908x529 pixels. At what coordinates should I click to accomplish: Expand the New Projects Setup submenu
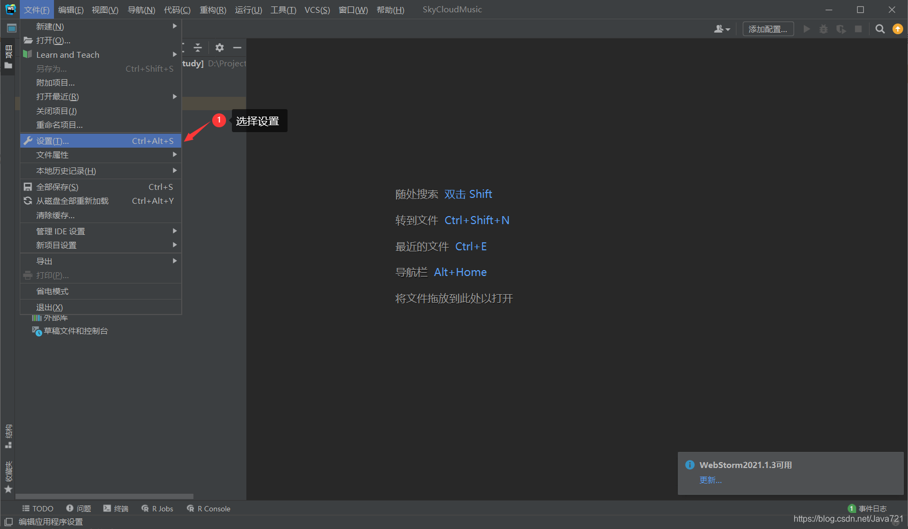[x=101, y=246]
